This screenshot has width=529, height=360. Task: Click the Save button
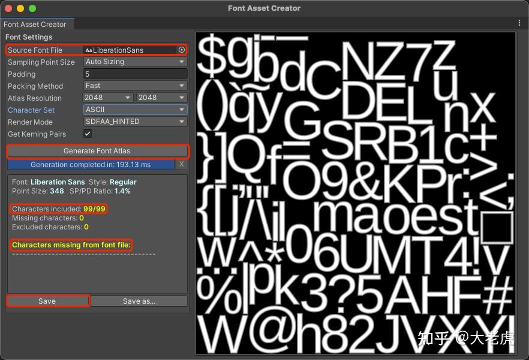(x=48, y=301)
